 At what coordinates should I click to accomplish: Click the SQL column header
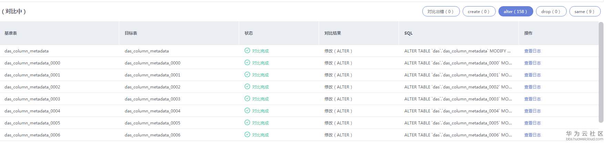(x=409, y=33)
